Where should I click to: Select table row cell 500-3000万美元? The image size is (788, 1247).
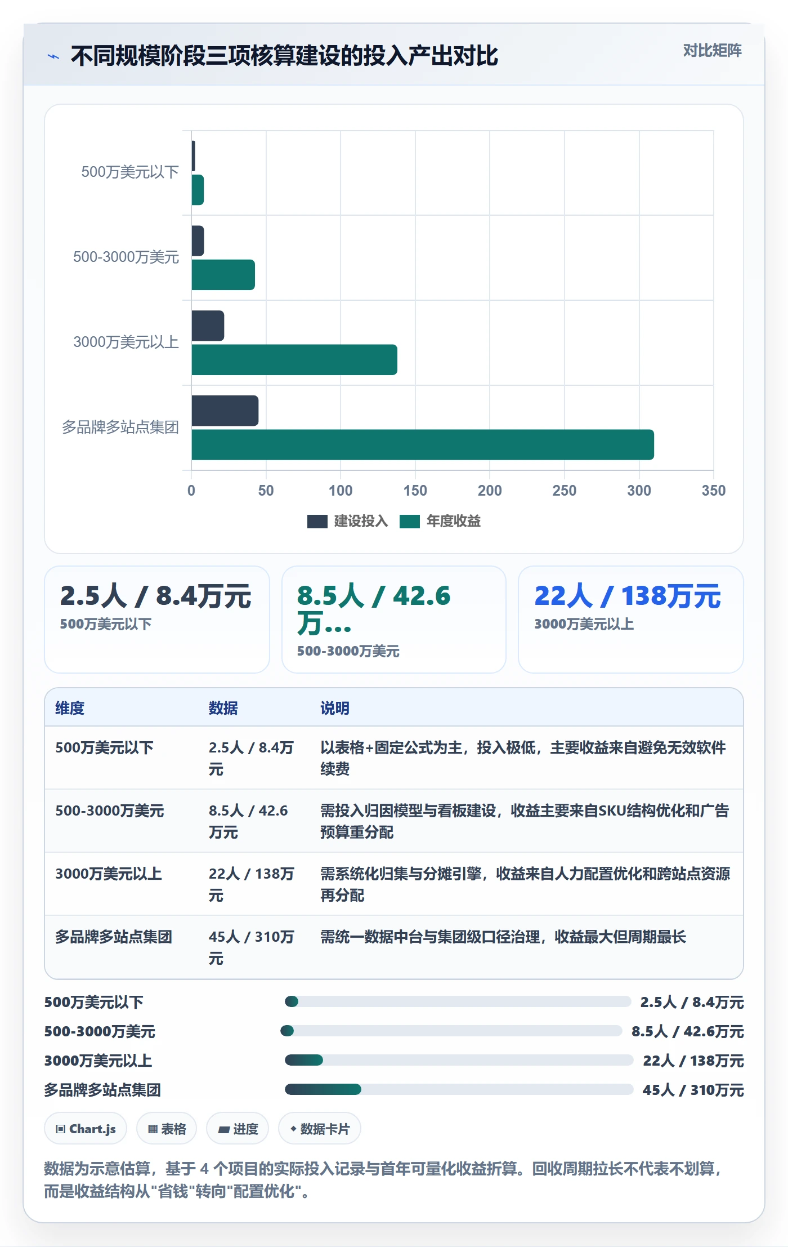tap(110, 810)
